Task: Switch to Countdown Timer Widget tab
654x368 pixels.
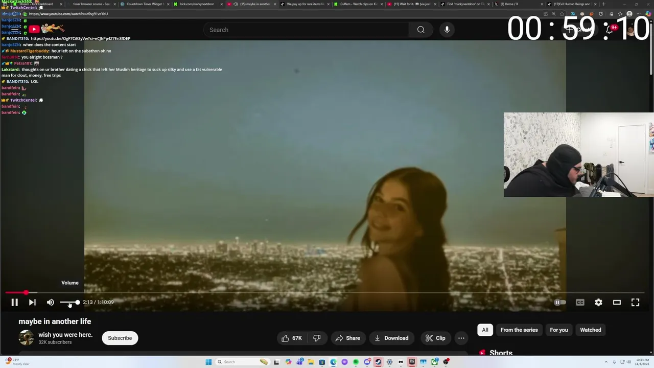Action: [144, 4]
